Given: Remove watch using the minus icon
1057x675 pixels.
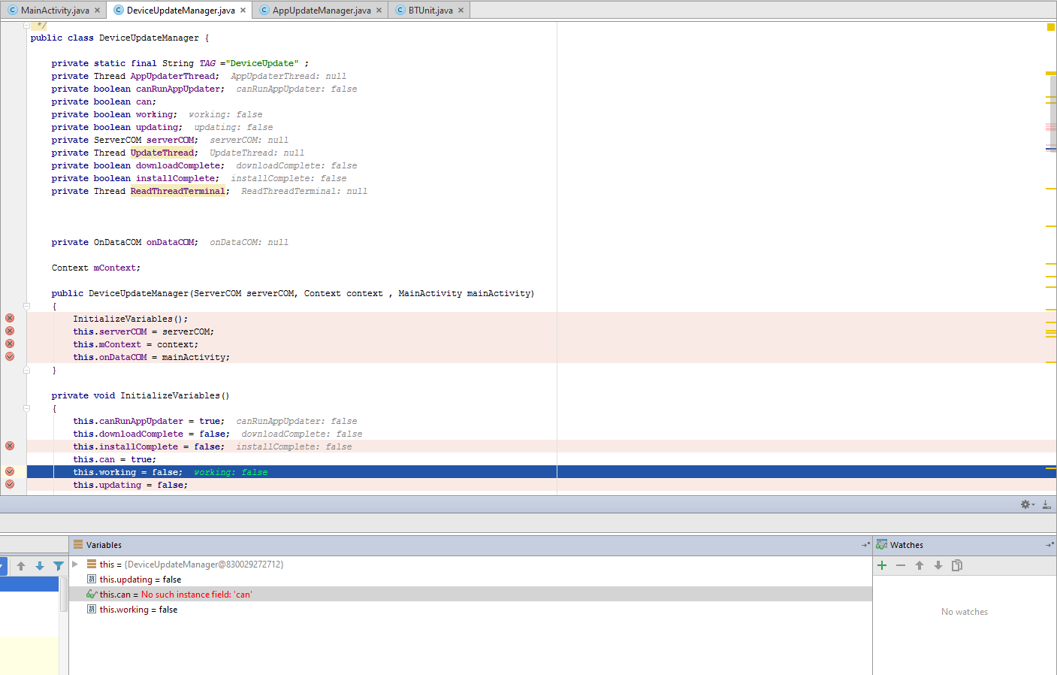Looking at the screenshot, I should pos(901,565).
